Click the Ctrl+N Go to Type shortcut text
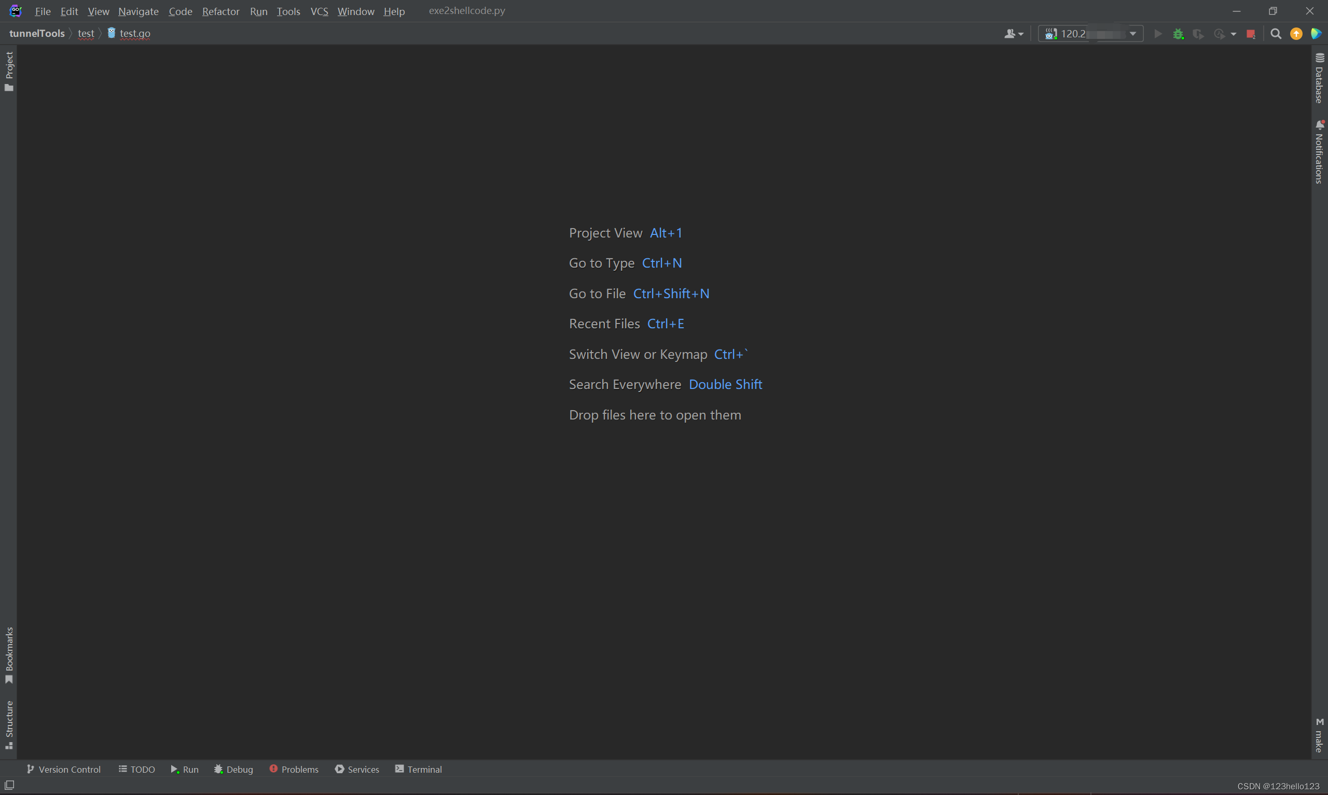 click(x=661, y=263)
